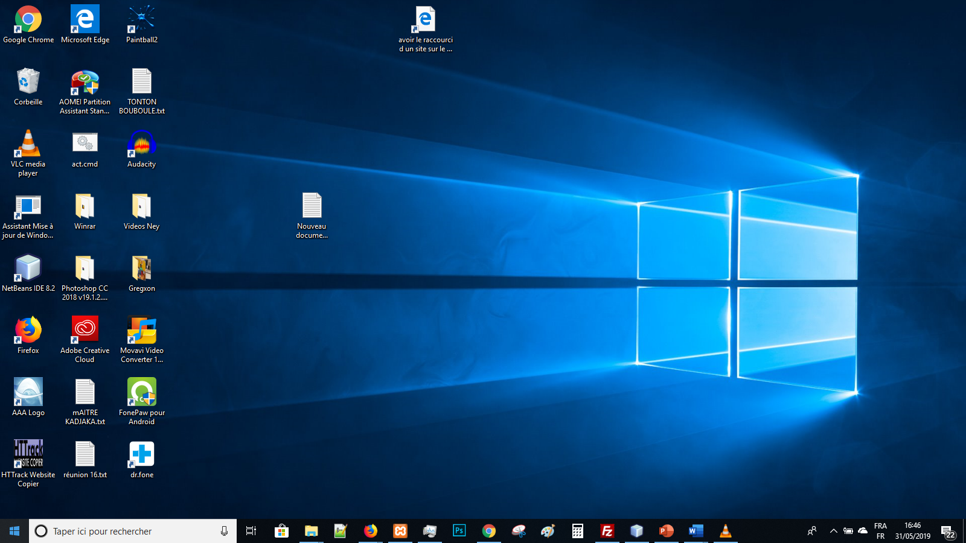This screenshot has width=966, height=543.
Task: Select the TONTON BOUBOULE.txt file
Action: (142, 91)
